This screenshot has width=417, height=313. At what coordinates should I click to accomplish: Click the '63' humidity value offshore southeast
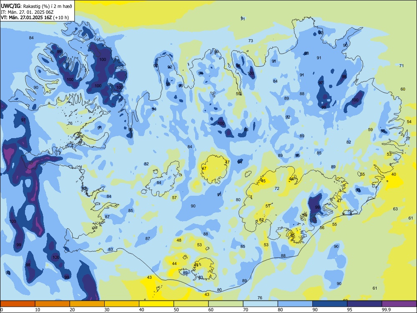(x=395, y=209)
